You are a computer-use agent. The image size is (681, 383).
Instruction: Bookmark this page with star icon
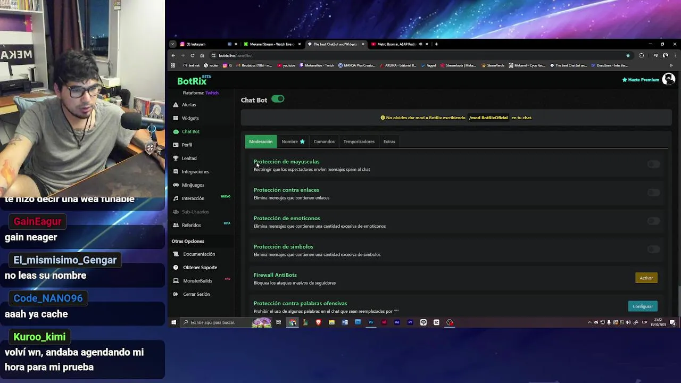click(628, 55)
